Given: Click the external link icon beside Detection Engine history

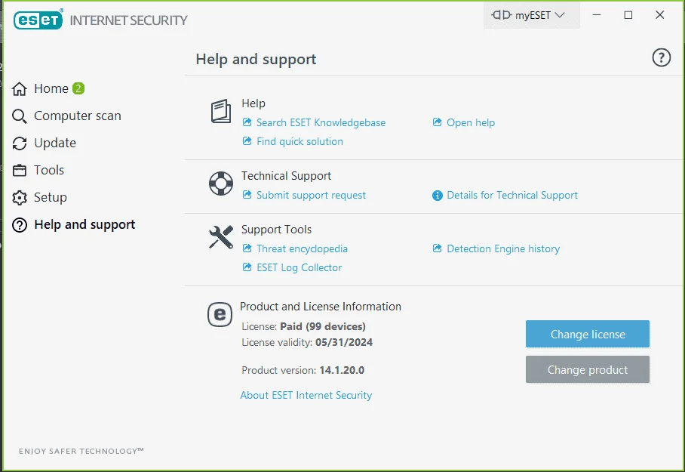Looking at the screenshot, I should click(x=438, y=248).
